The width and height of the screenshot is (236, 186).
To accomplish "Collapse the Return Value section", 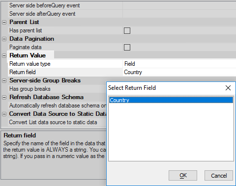I will tap(4, 55).
